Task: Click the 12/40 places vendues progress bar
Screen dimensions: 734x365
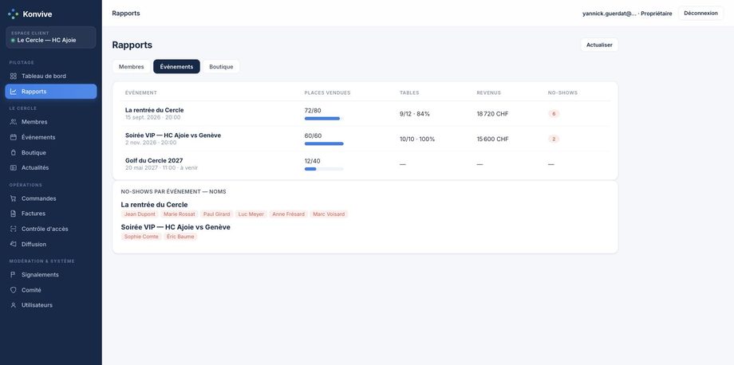Action: 324,169
